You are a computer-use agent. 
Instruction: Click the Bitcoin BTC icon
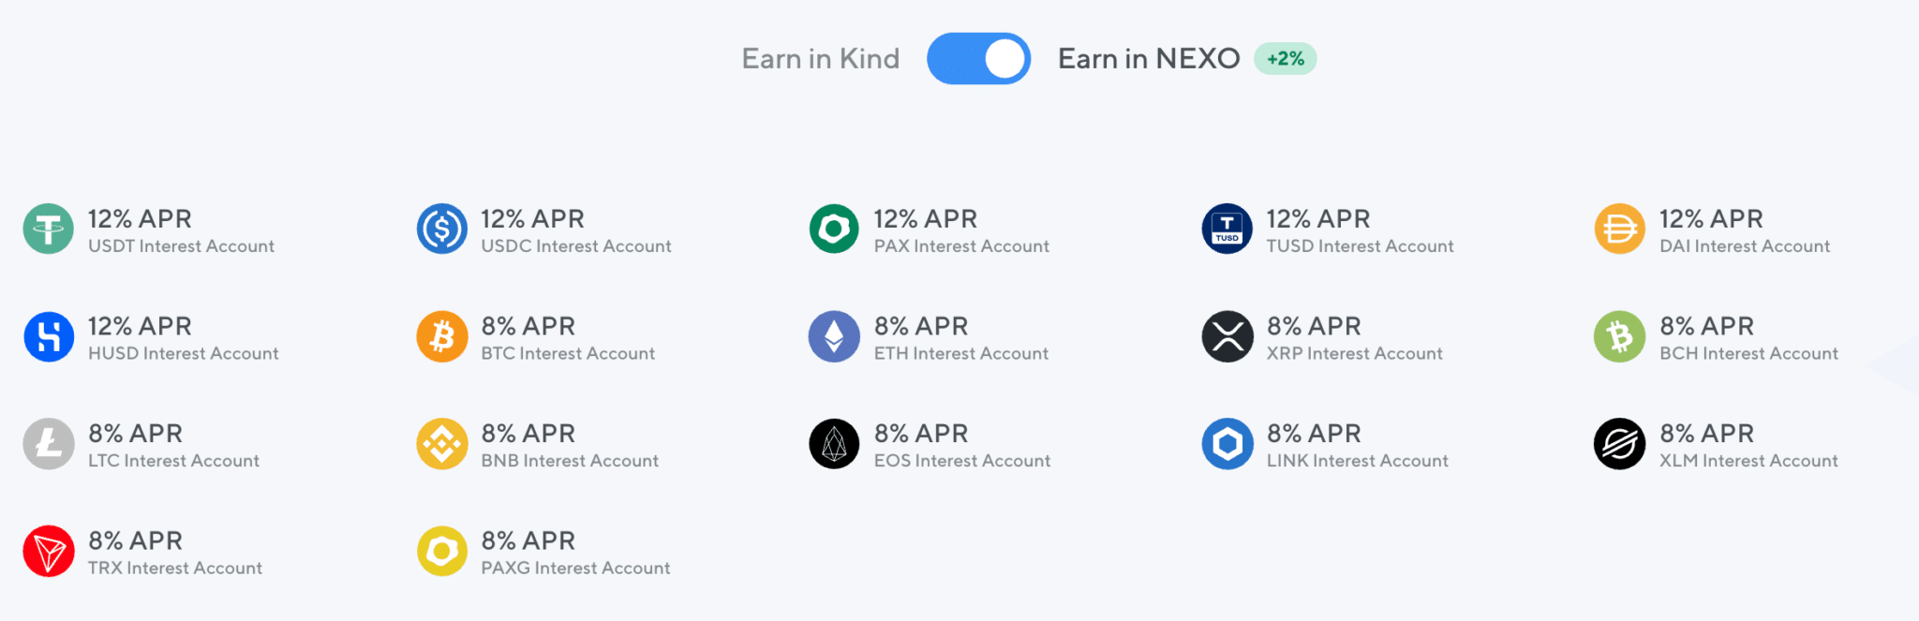[441, 336]
